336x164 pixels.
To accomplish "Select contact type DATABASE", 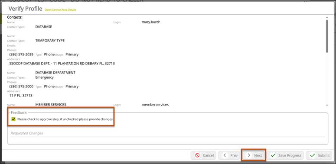I will [44, 27].
